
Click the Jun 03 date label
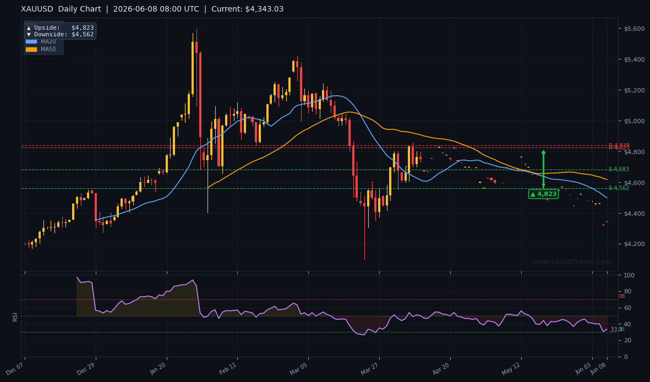[x=583, y=368]
